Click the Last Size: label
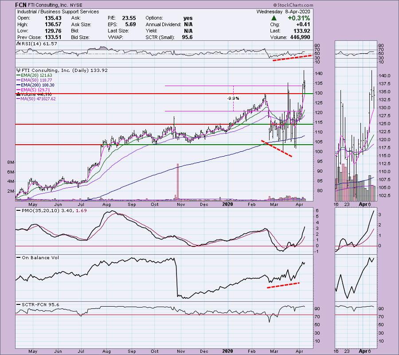This screenshot has height=355, width=399. [x=118, y=31]
